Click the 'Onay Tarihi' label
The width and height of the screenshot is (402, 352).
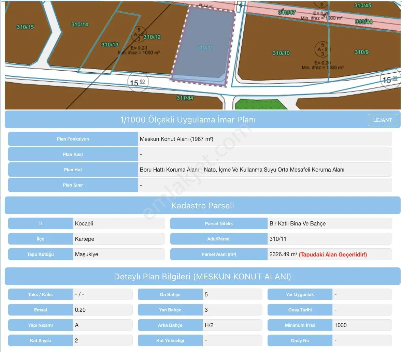point(300,310)
